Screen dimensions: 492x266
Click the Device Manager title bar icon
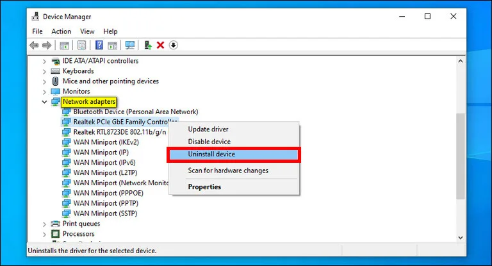pos(35,16)
